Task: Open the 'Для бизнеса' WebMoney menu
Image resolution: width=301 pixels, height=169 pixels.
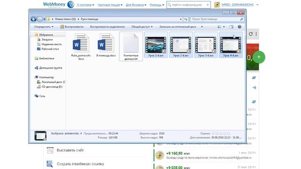Action: tap(136, 5)
